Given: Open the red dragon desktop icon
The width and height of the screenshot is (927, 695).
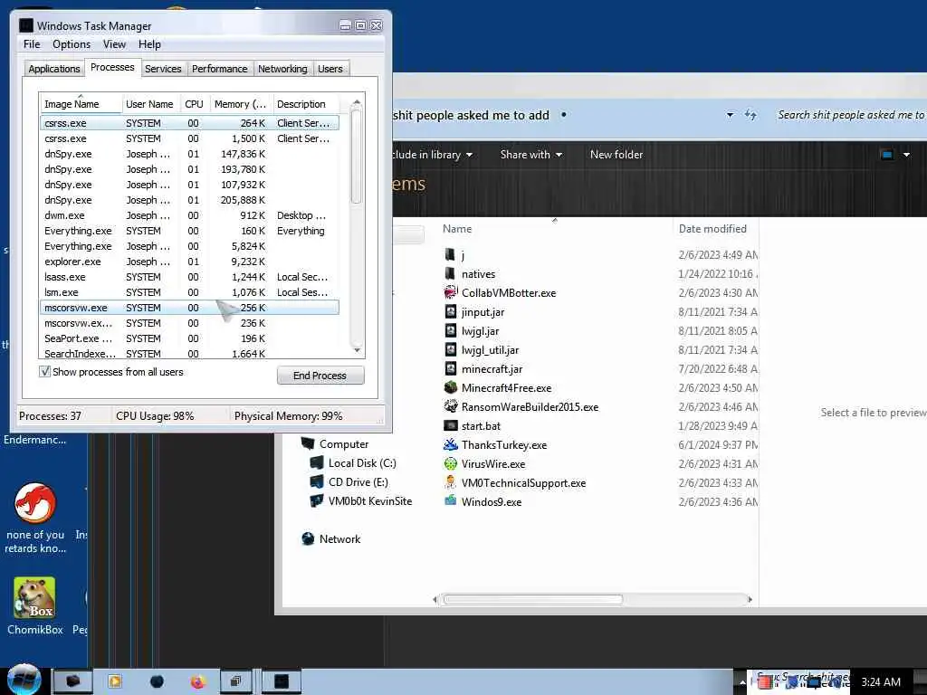Looking at the screenshot, I should tap(35, 503).
